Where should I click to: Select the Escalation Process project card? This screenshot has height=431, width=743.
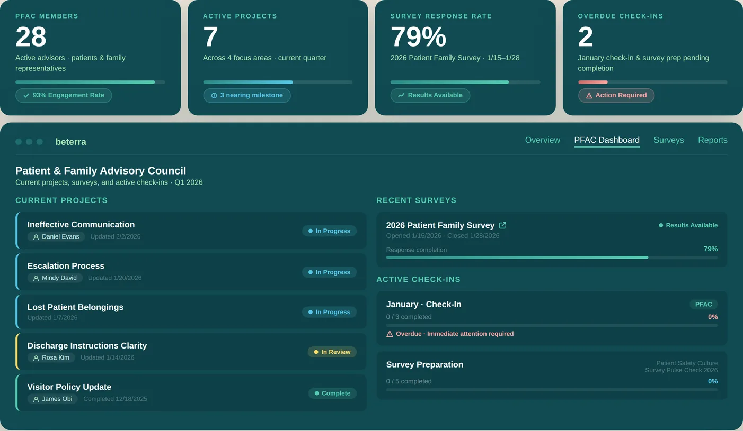click(191, 272)
